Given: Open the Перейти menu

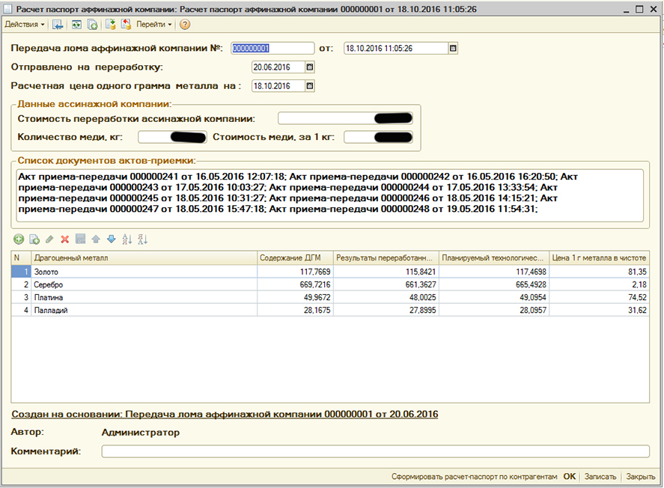Looking at the screenshot, I should click(x=154, y=25).
